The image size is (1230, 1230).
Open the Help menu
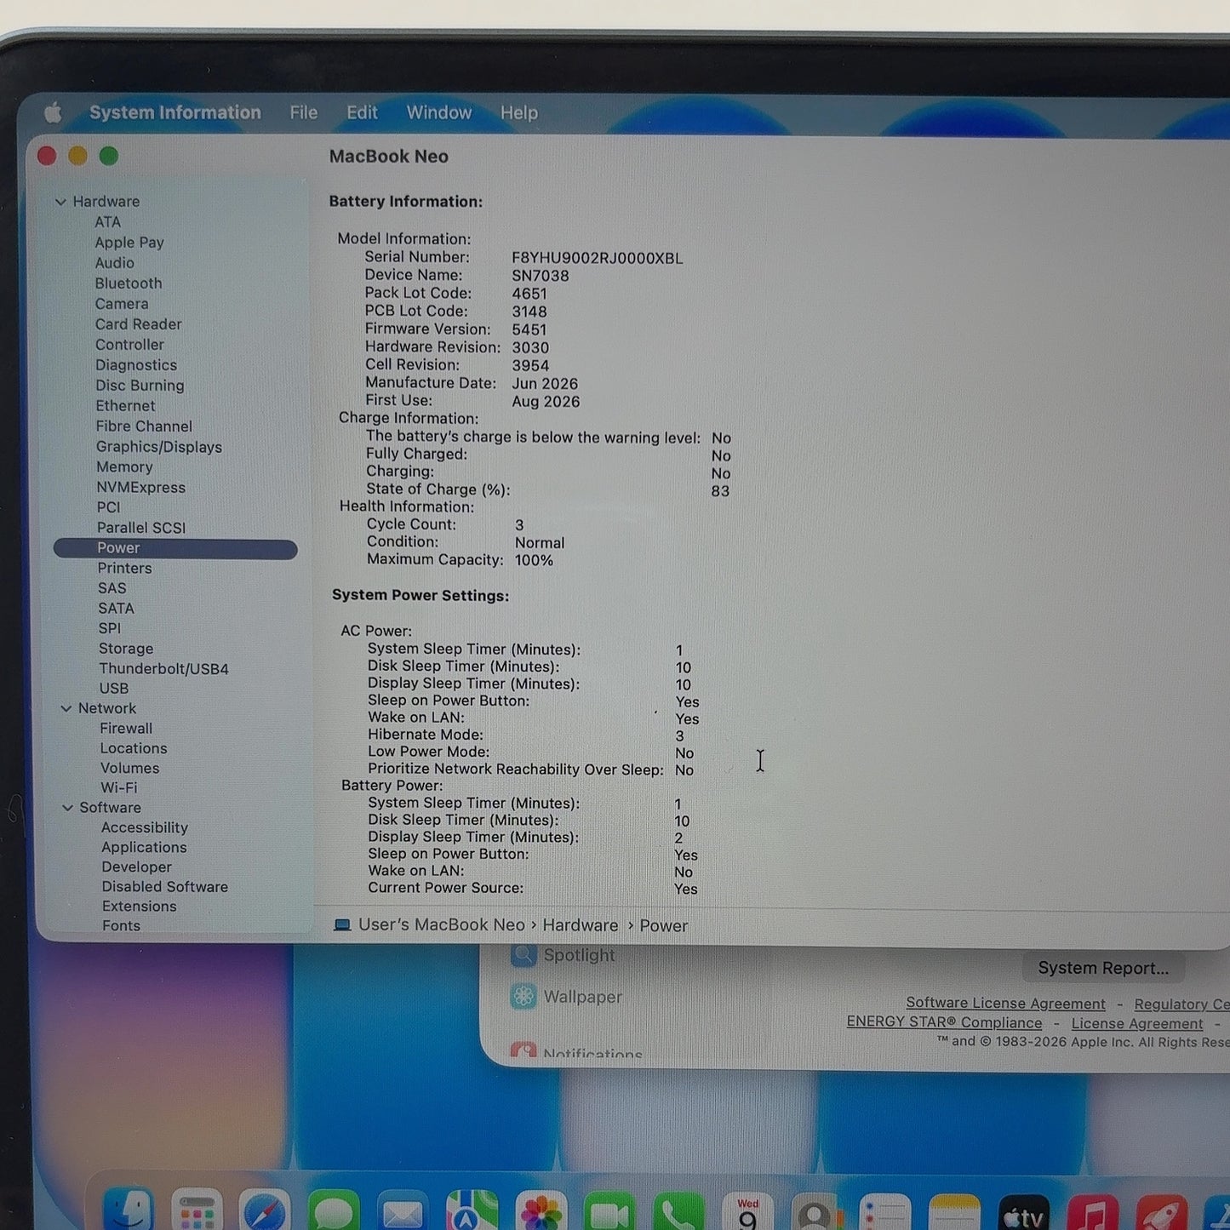point(519,112)
